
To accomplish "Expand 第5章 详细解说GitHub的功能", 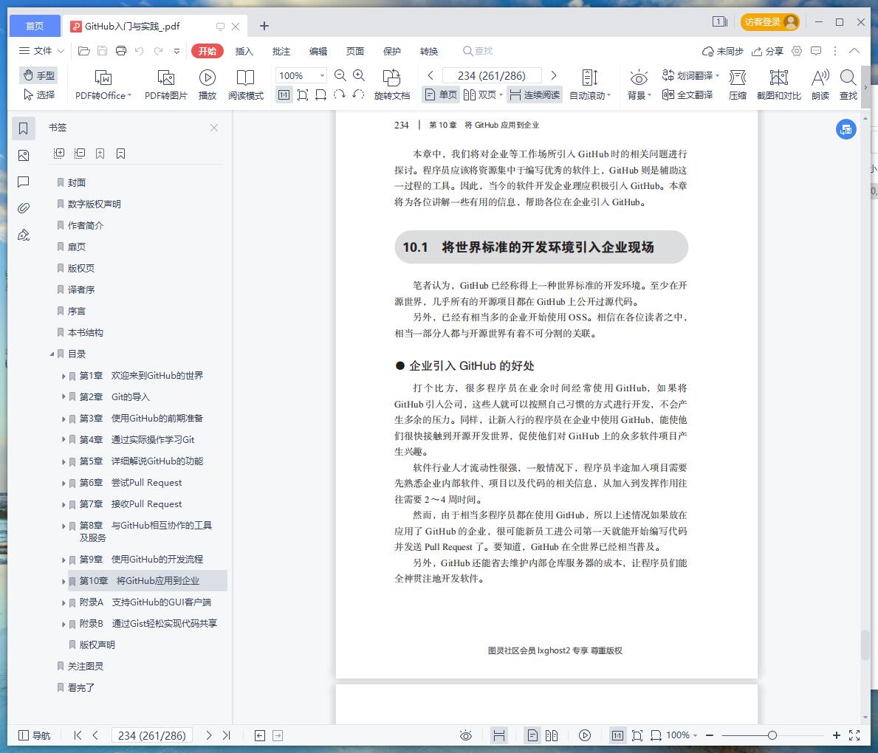I will pos(64,462).
